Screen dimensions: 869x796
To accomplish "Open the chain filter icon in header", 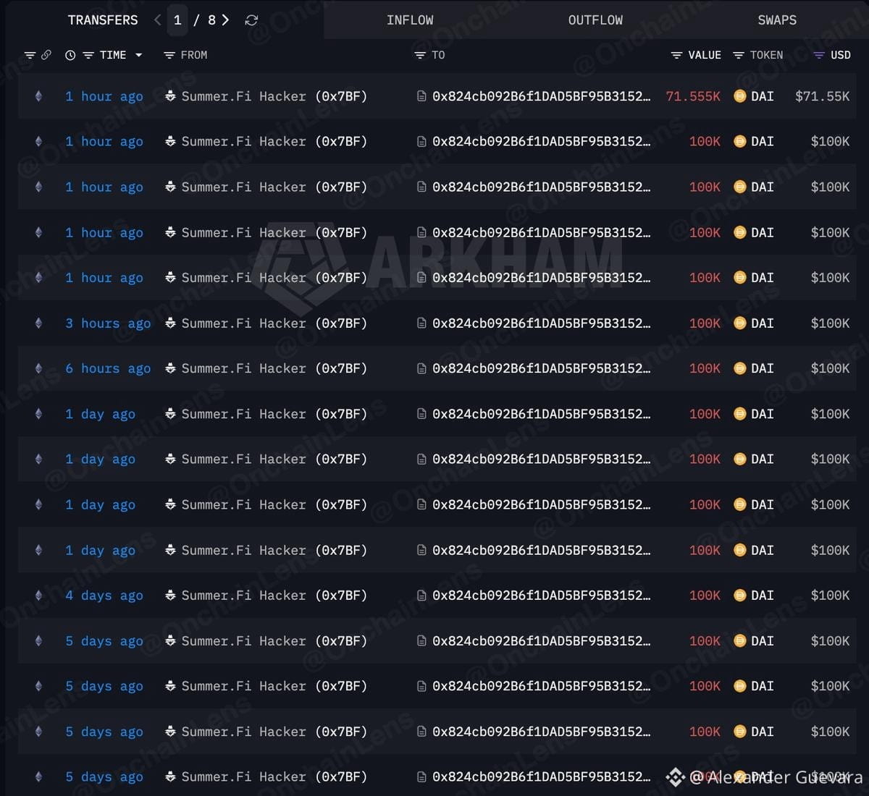I will point(30,55).
